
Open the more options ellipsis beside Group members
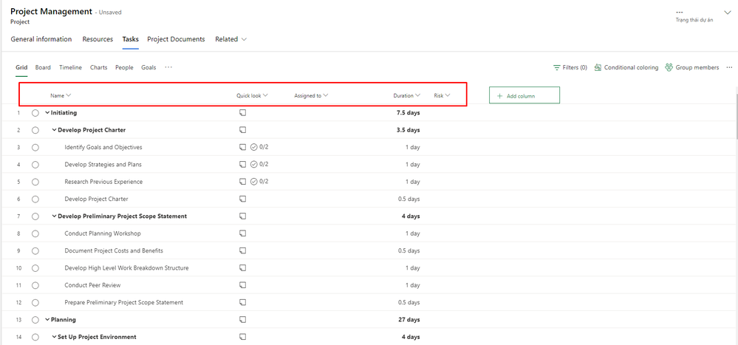point(729,68)
